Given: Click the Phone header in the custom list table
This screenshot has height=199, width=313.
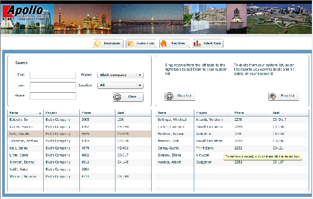Looking at the screenshot, I should (251, 113).
